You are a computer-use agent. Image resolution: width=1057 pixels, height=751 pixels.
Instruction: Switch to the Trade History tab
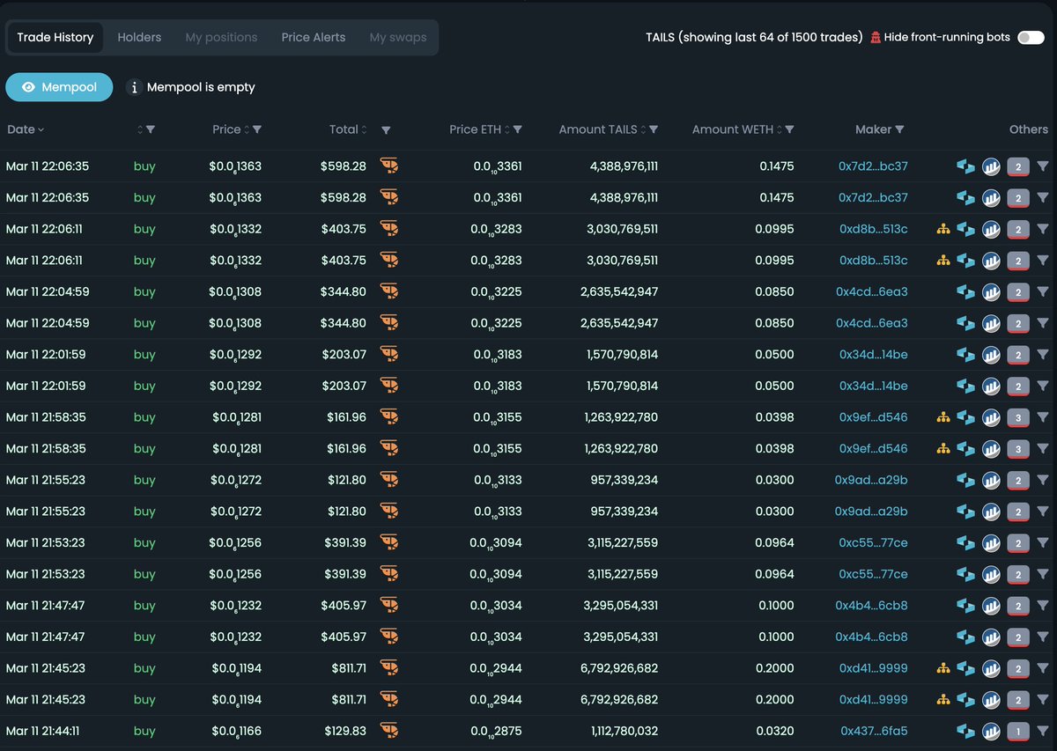point(55,38)
